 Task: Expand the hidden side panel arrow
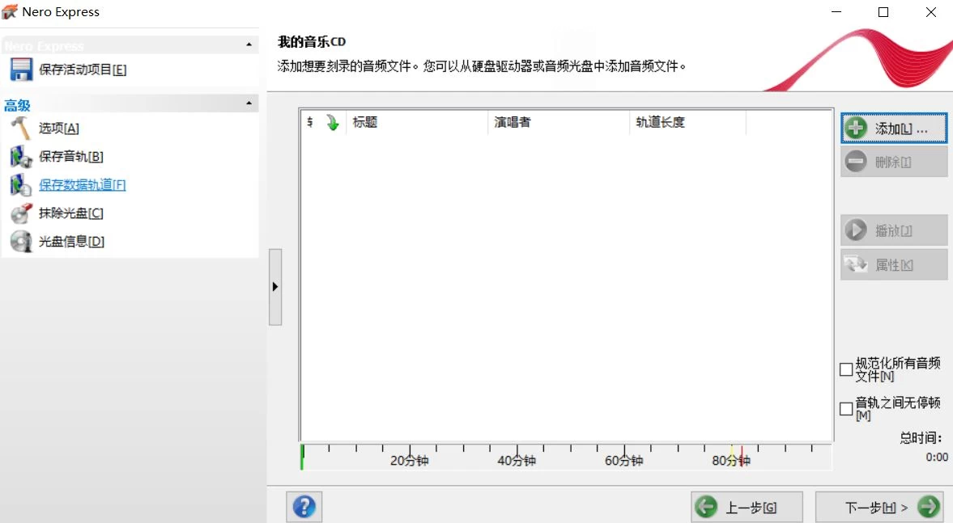pos(275,286)
